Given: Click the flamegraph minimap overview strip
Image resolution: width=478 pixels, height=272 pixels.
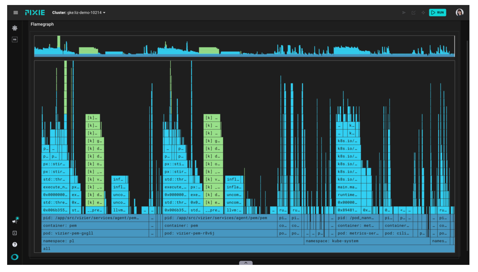Looking at the screenshot, I should click(x=244, y=46).
